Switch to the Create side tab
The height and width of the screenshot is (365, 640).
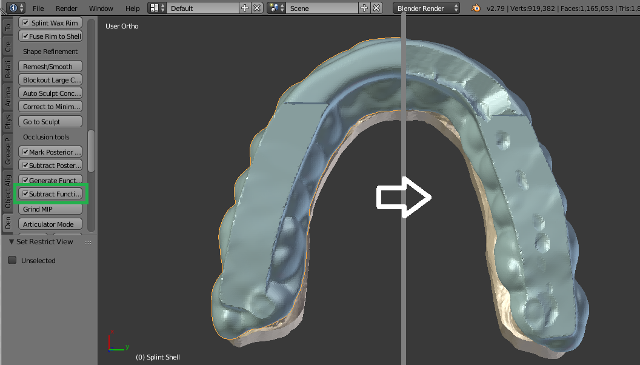coord(7,46)
